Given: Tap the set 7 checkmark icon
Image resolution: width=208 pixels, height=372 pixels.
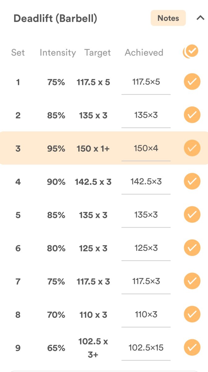Looking at the screenshot, I should (192, 281).
